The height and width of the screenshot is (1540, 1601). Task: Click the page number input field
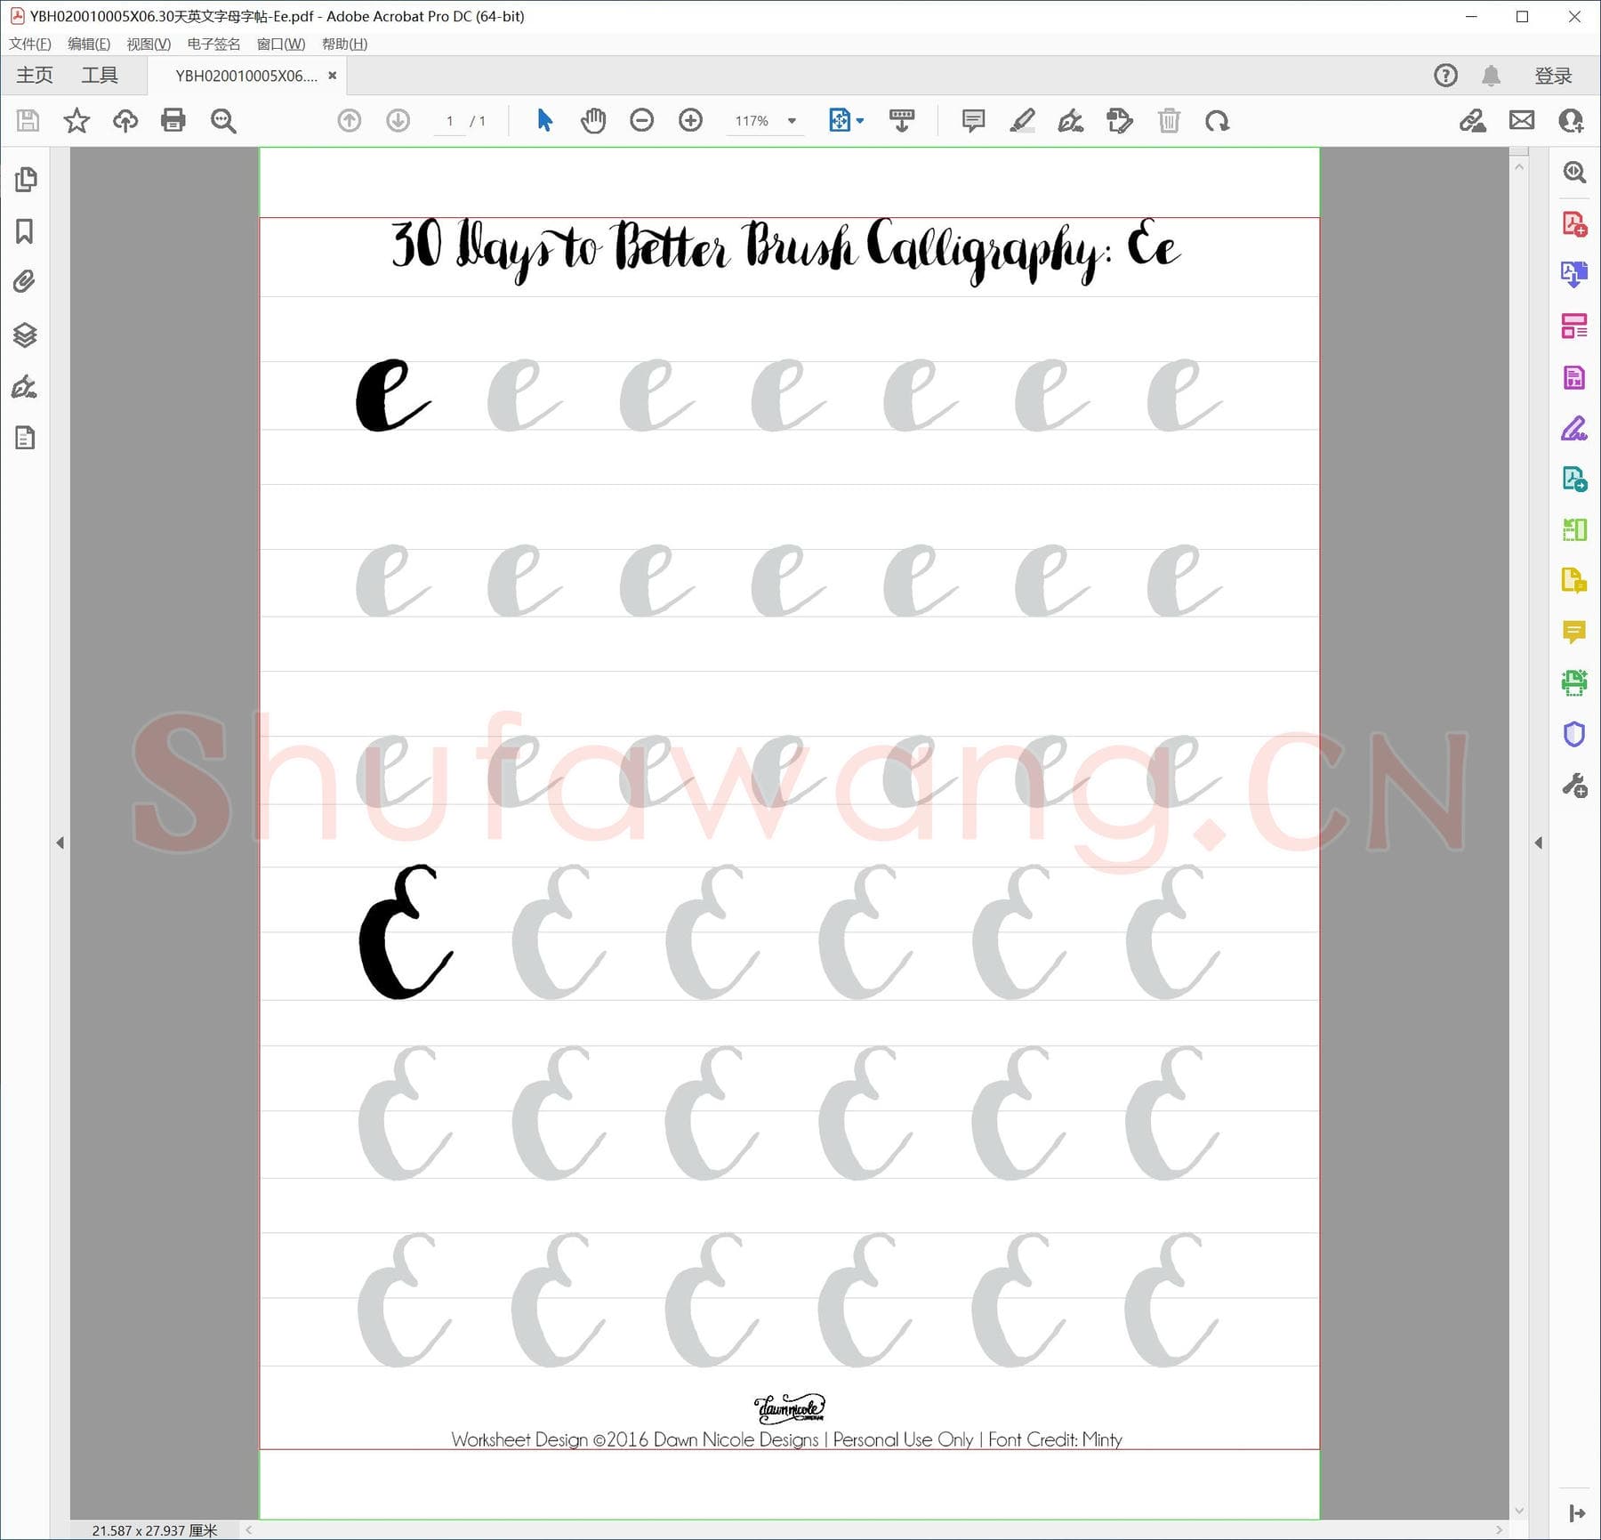(450, 121)
